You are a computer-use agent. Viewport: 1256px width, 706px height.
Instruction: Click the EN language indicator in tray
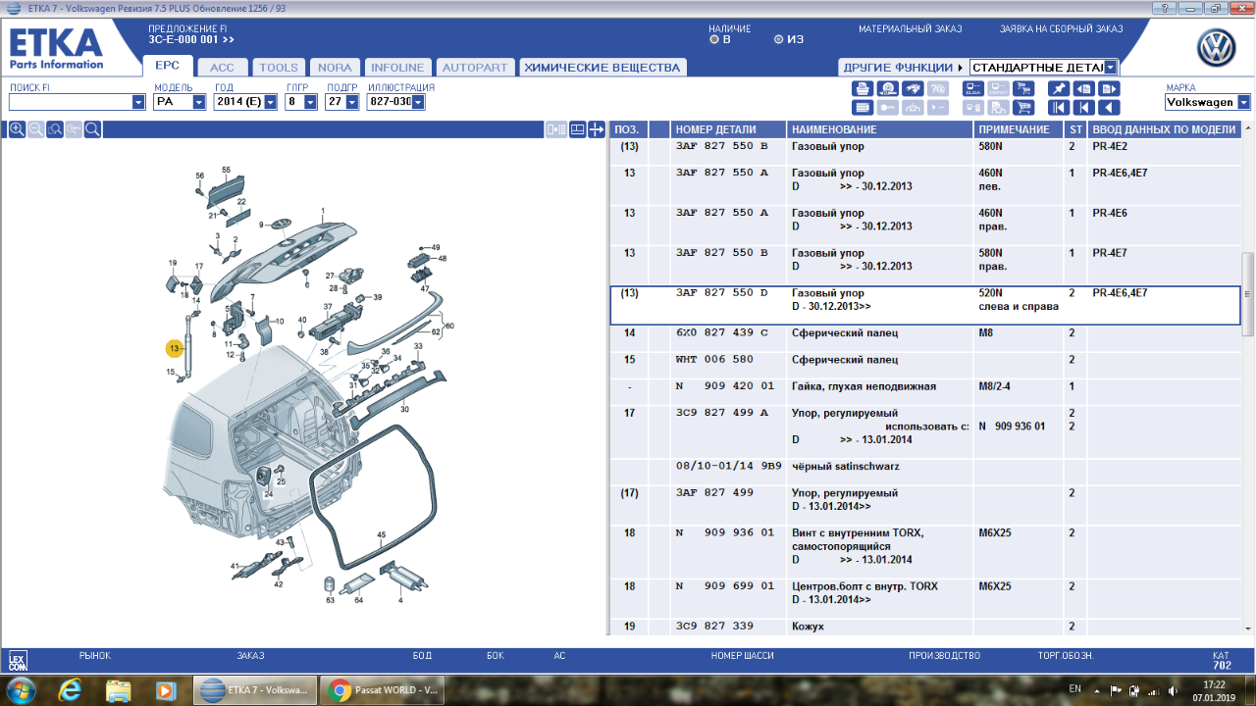coord(1074,689)
